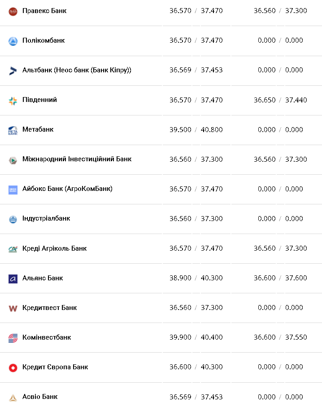Viewport: 322px width, 407px height.
Task: Click Метабанк rate 39.500 / 40.800
Action: point(196,129)
